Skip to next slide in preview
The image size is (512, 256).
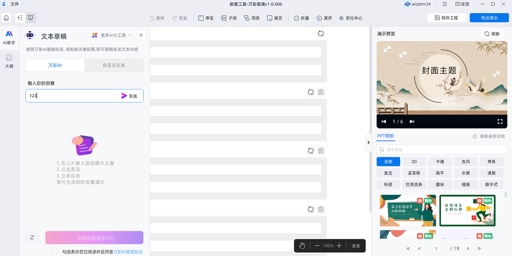(x=412, y=122)
